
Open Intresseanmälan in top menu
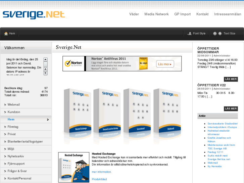pos(228,14)
